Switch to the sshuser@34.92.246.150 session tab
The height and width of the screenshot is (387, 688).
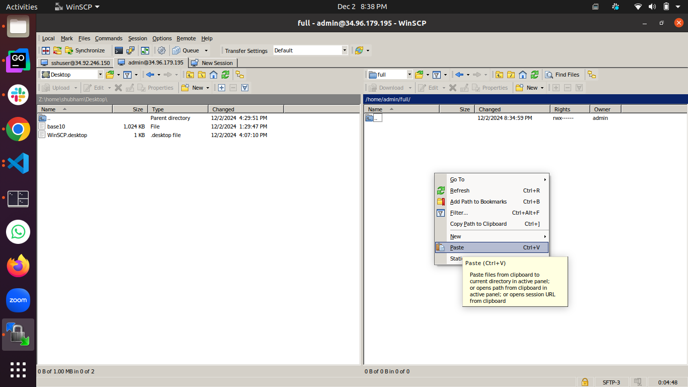76,63
